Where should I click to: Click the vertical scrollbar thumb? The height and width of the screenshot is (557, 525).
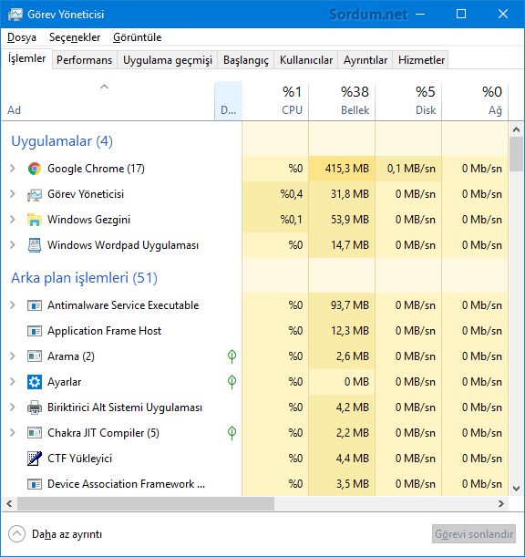coord(516,155)
